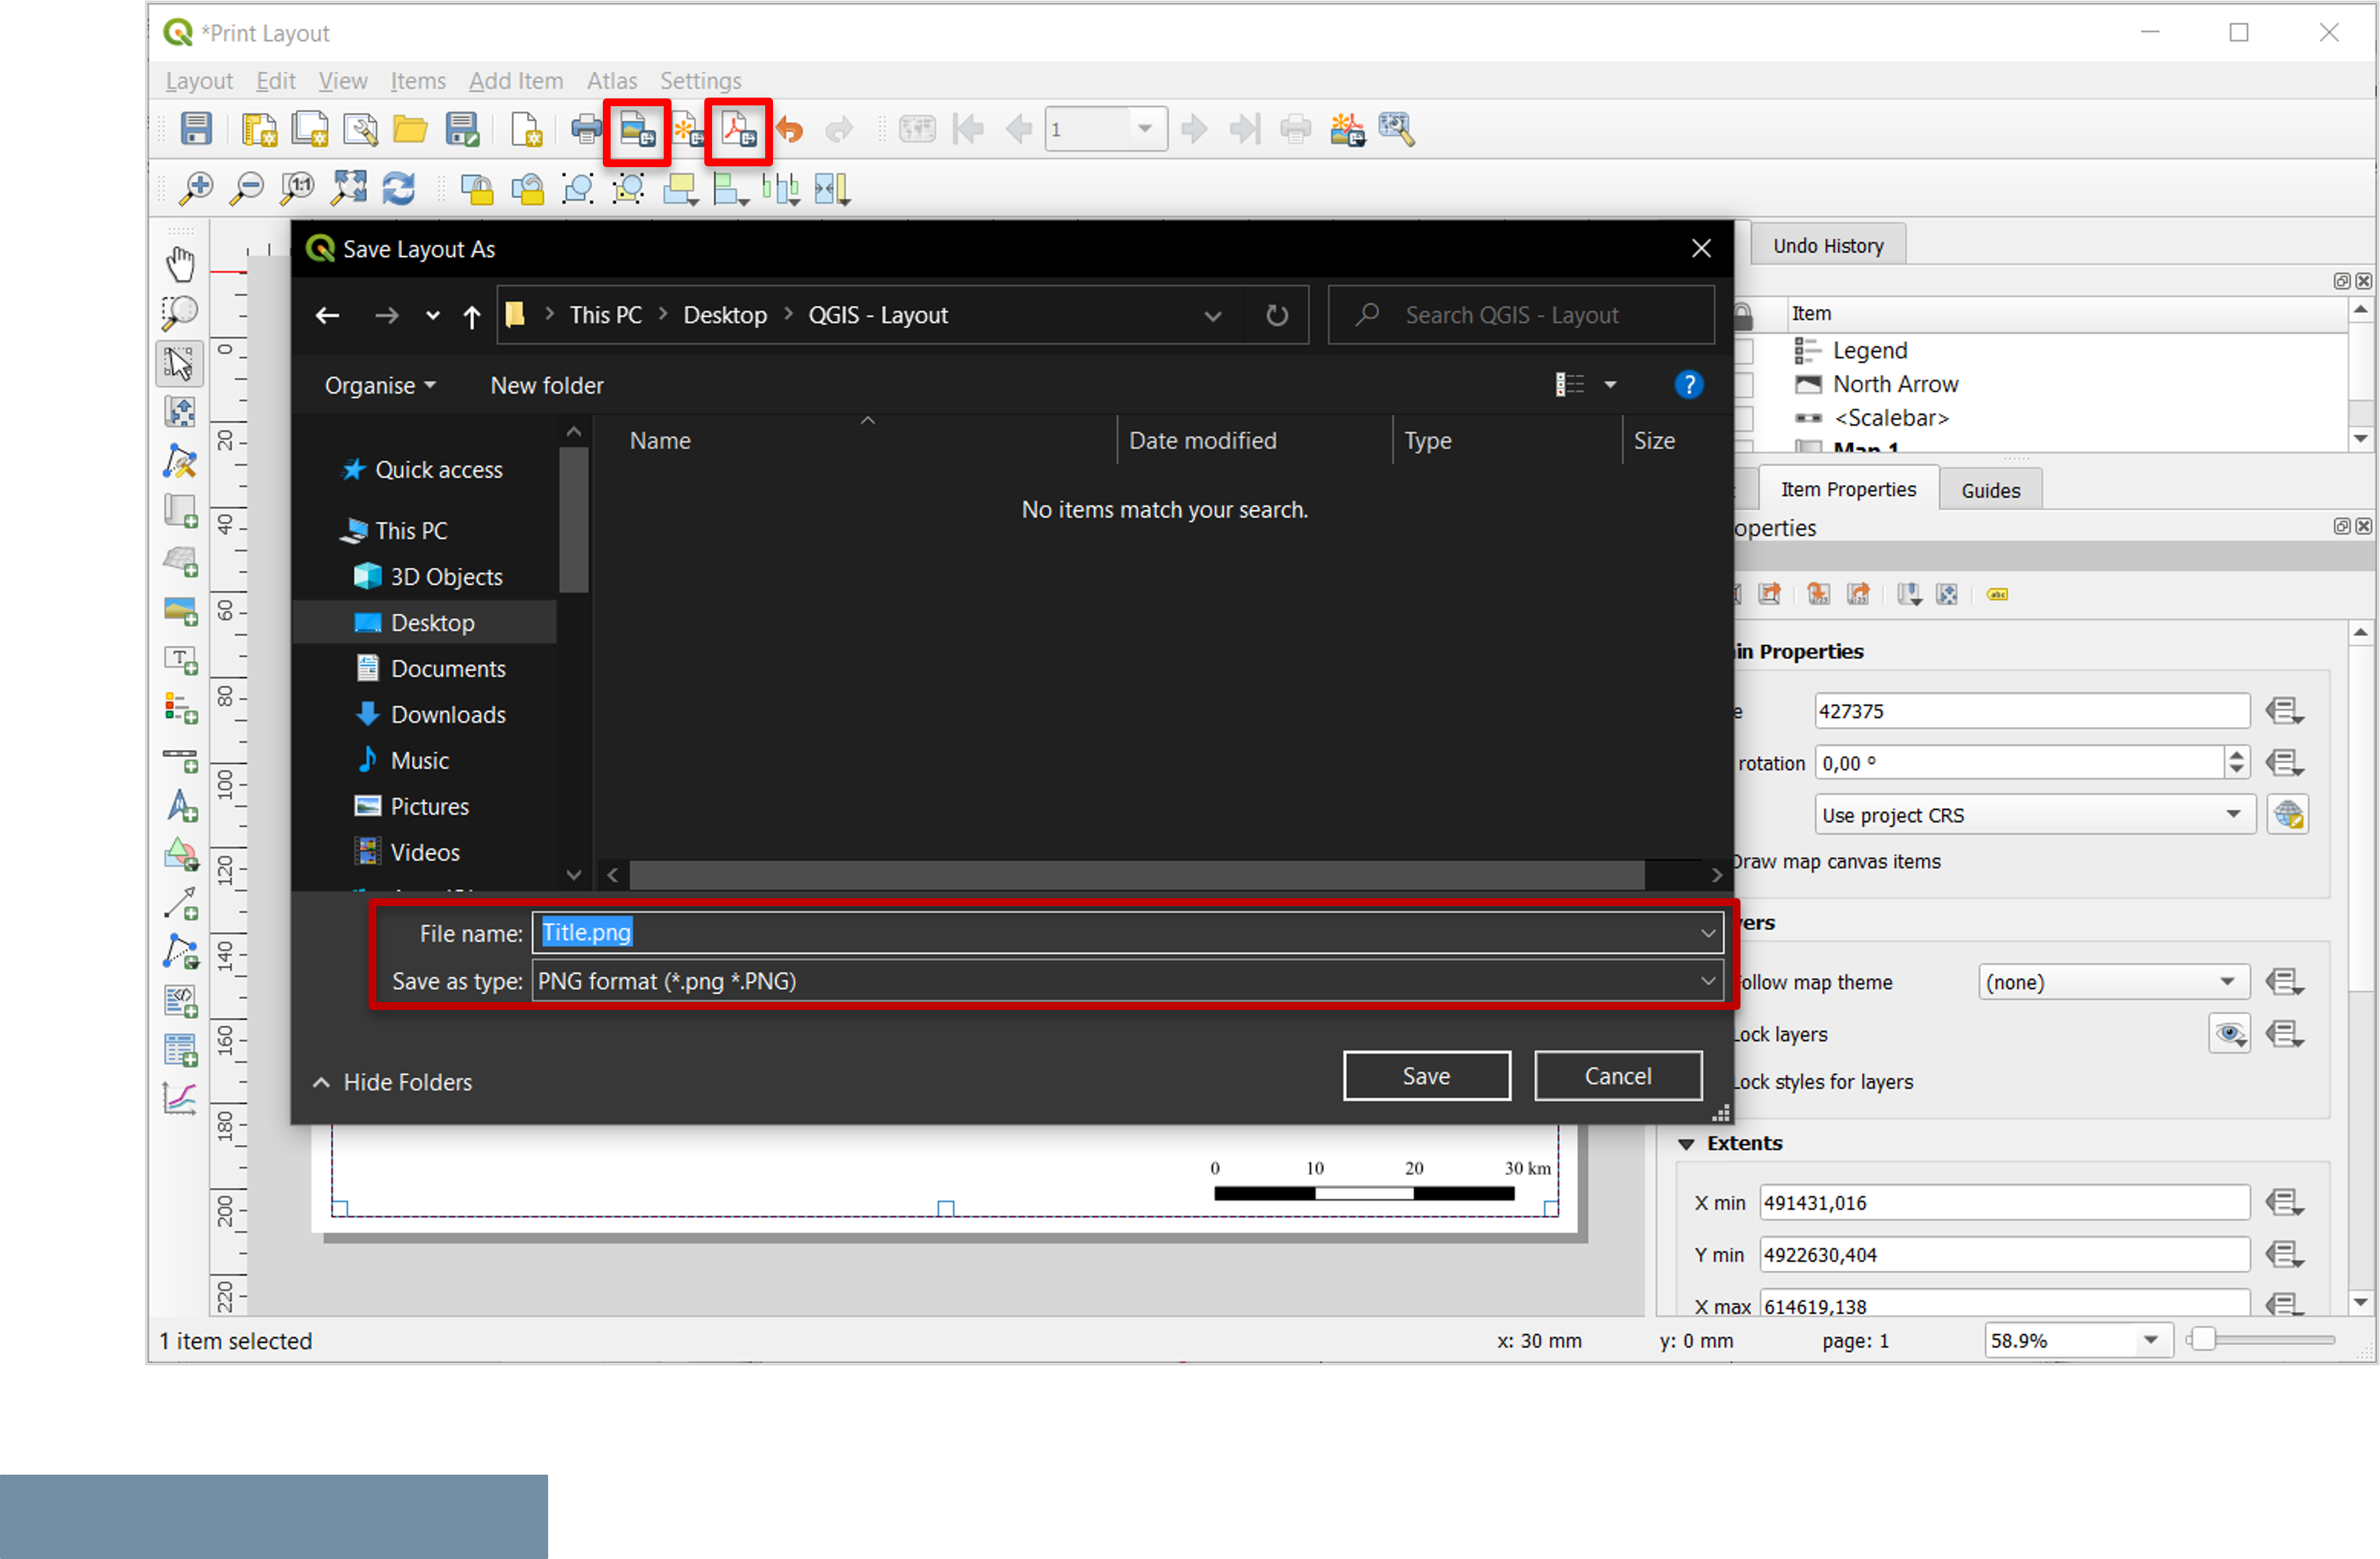This screenshot has width=2380, height=1559.
Task: Click the Save Project toolbar icon
Action: 196,129
